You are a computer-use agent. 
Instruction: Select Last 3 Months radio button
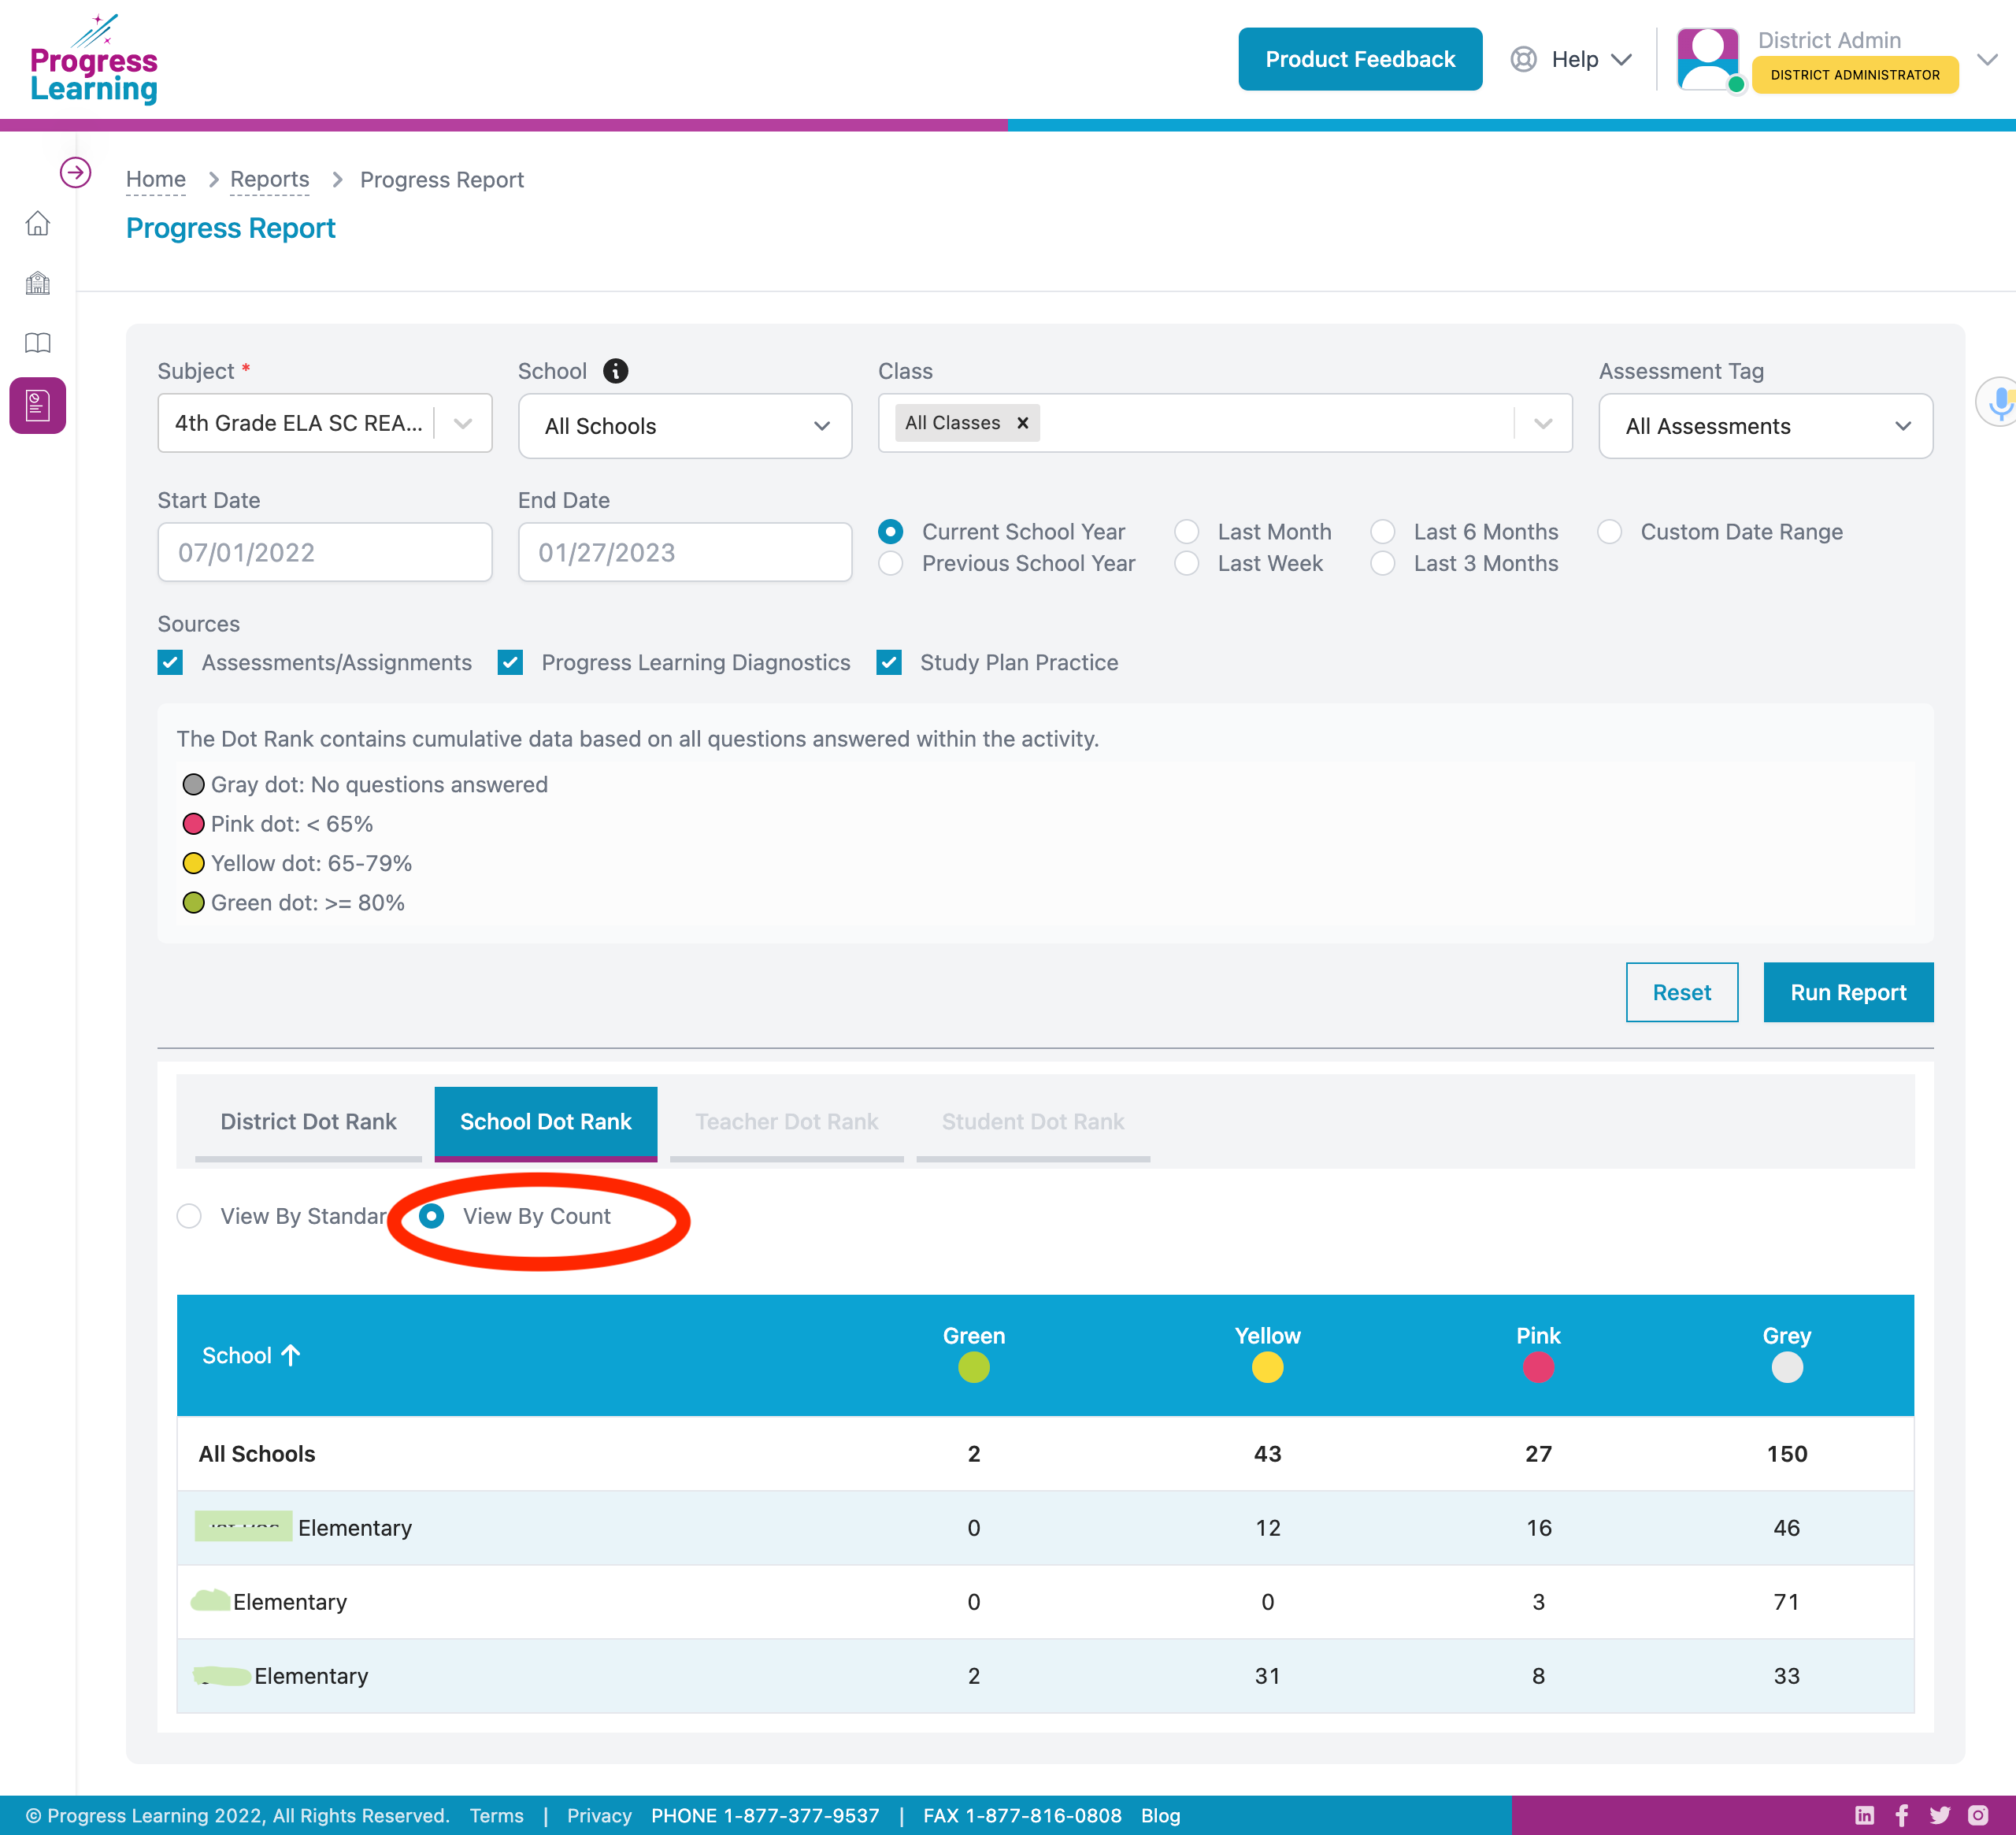tap(1382, 563)
